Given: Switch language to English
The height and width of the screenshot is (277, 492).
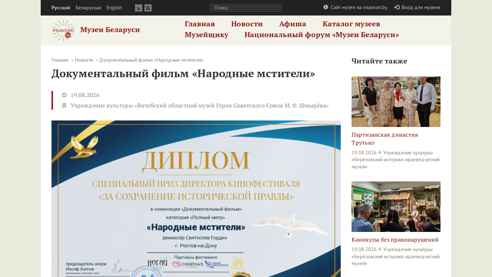Looking at the screenshot, I should point(114,8).
